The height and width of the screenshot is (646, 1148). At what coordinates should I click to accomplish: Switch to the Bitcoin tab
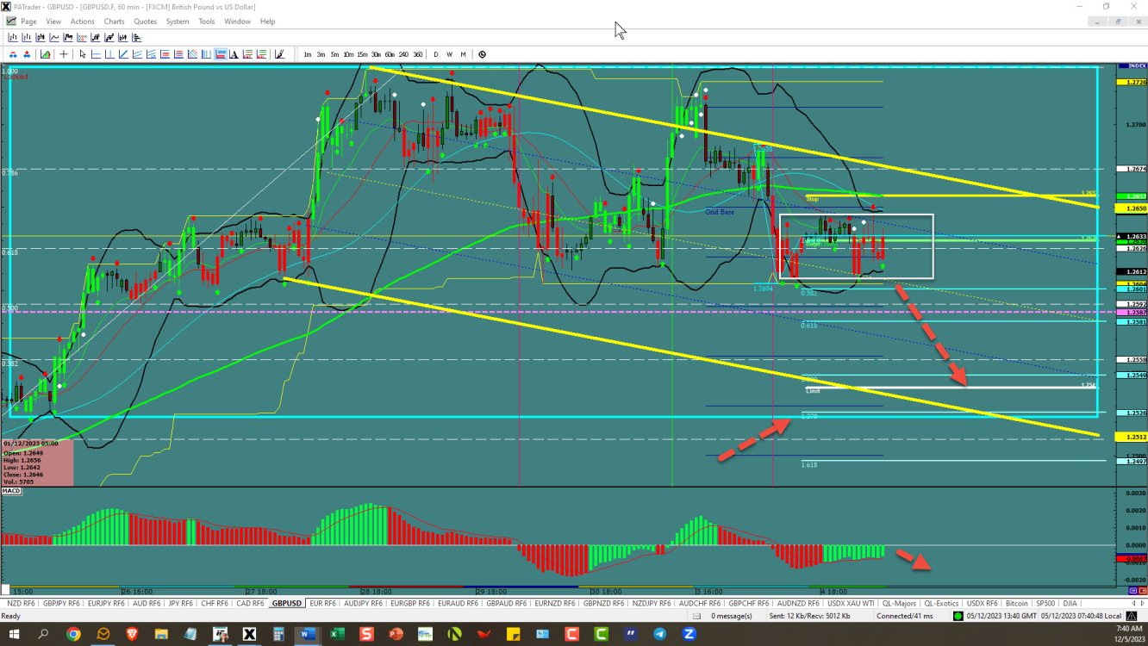[1018, 603]
